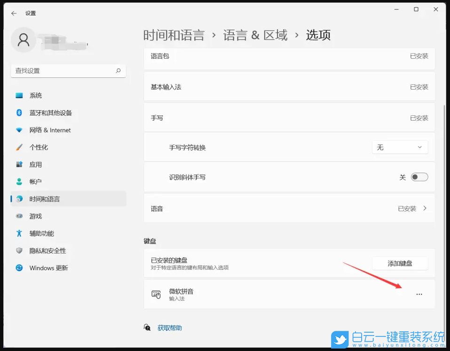Go back to 语言 & 区域 page
Viewport: 450px width, 351px height.
click(255, 35)
